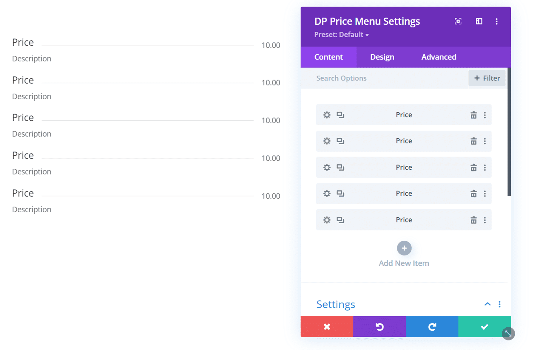Discard changes using the red X icon
The width and height of the screenshot is (537, 350).
tap(327, 326)
